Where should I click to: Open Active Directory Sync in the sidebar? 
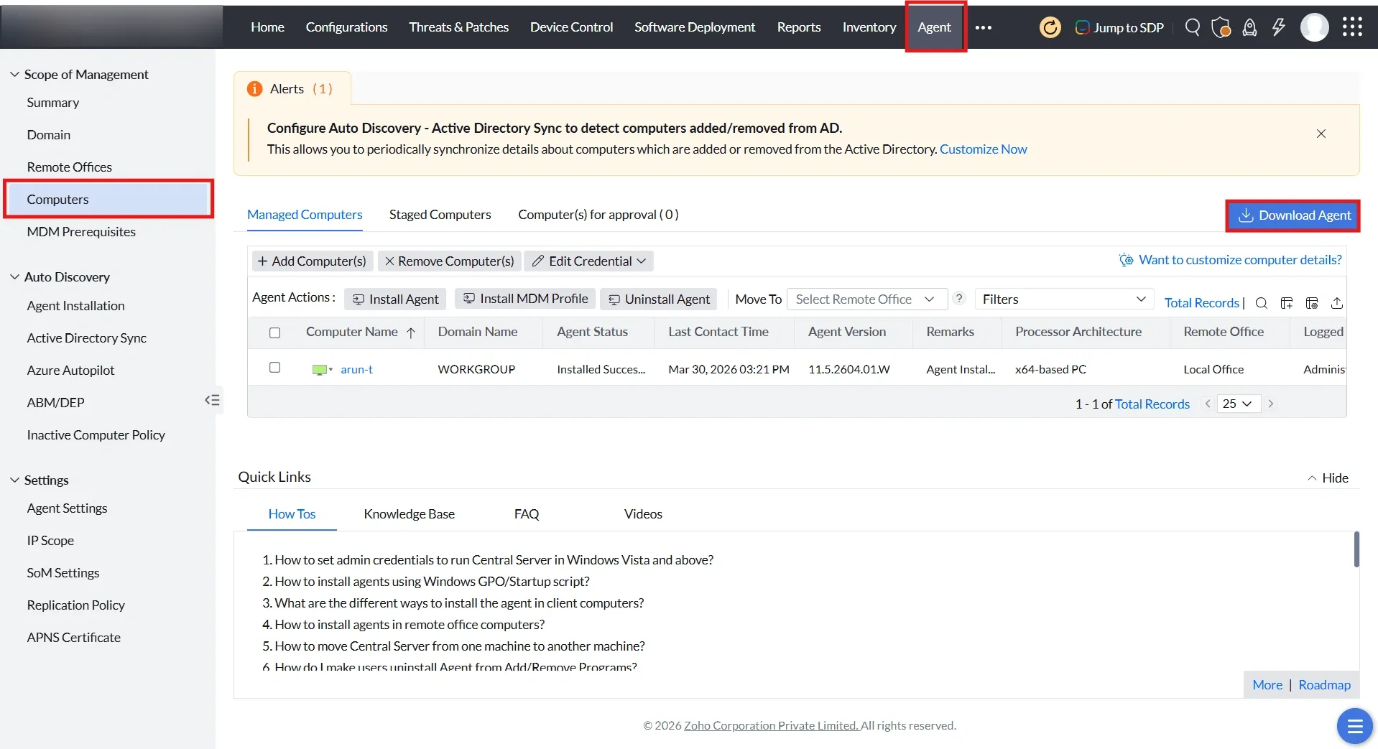87,338
